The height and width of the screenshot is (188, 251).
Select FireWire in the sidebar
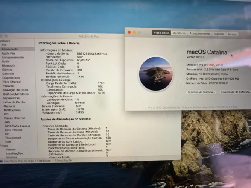[8, 86]
